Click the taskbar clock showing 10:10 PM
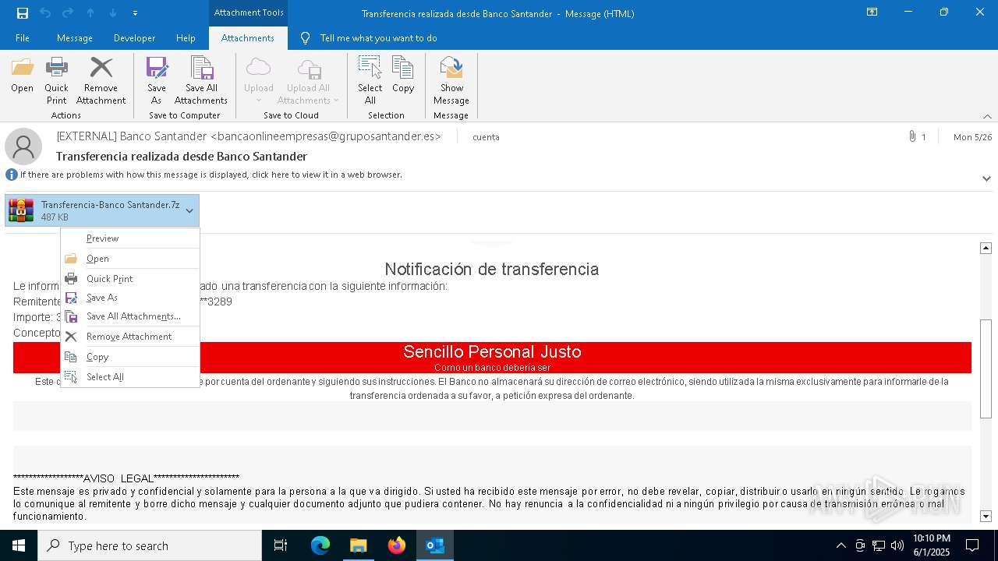The height and width of the screenshot is (561, 998). pyautogui.click(x=932, y=545)
